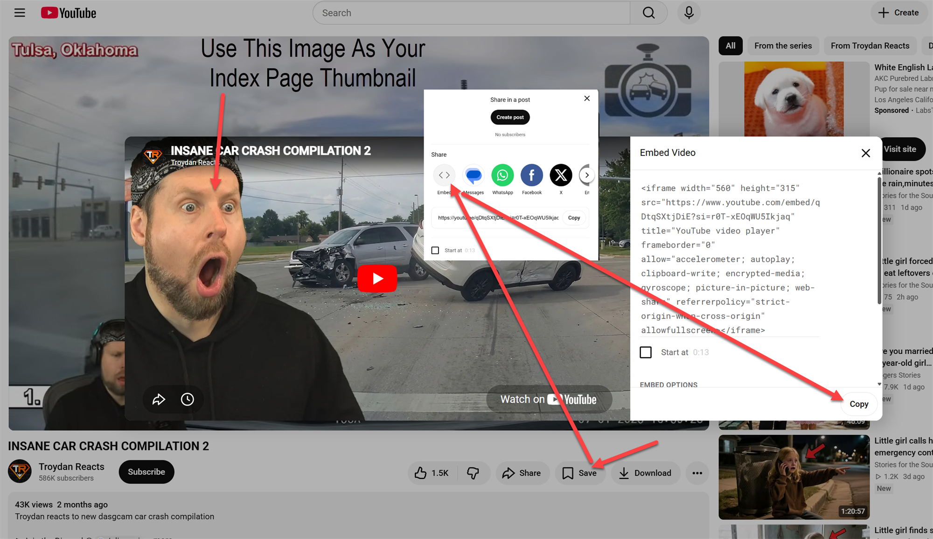Viewport: 933px width, 539px height.
Task: Save the video to a playlist
Action: [580, 473]
